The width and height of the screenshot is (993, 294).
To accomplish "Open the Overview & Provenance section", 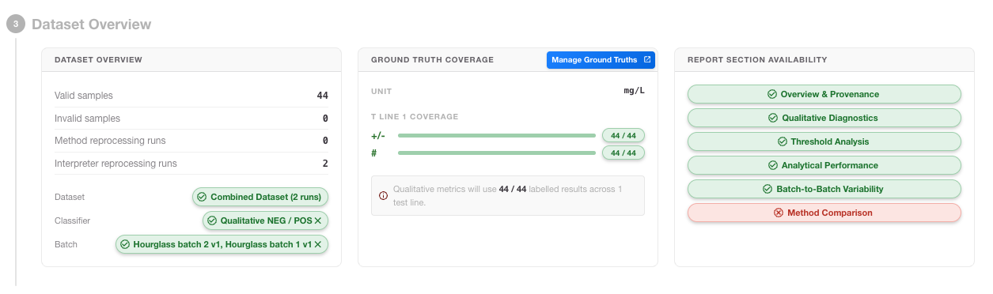I will pos(824,94).
